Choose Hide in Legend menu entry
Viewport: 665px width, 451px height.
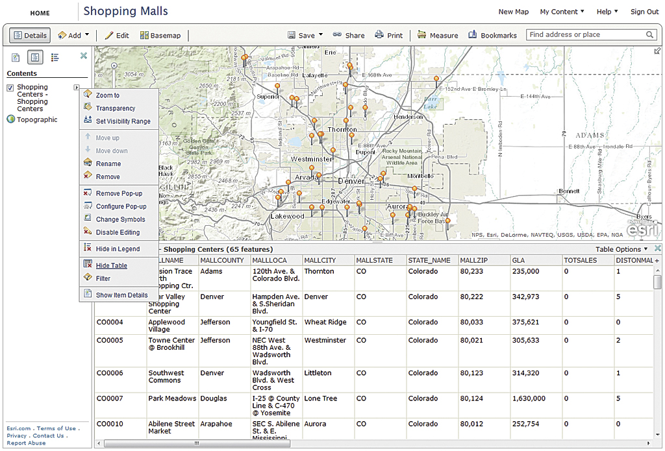click(119, 249)
